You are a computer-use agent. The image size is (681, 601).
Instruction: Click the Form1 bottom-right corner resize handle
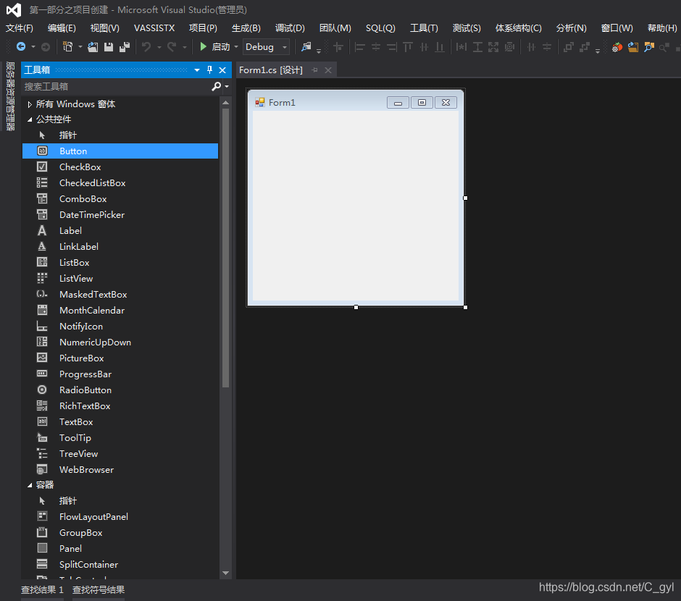pyautogui.click(x=465, y=307)
